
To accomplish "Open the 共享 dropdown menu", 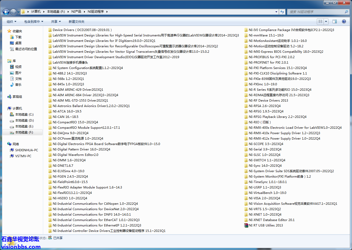I will click(56, 22).
